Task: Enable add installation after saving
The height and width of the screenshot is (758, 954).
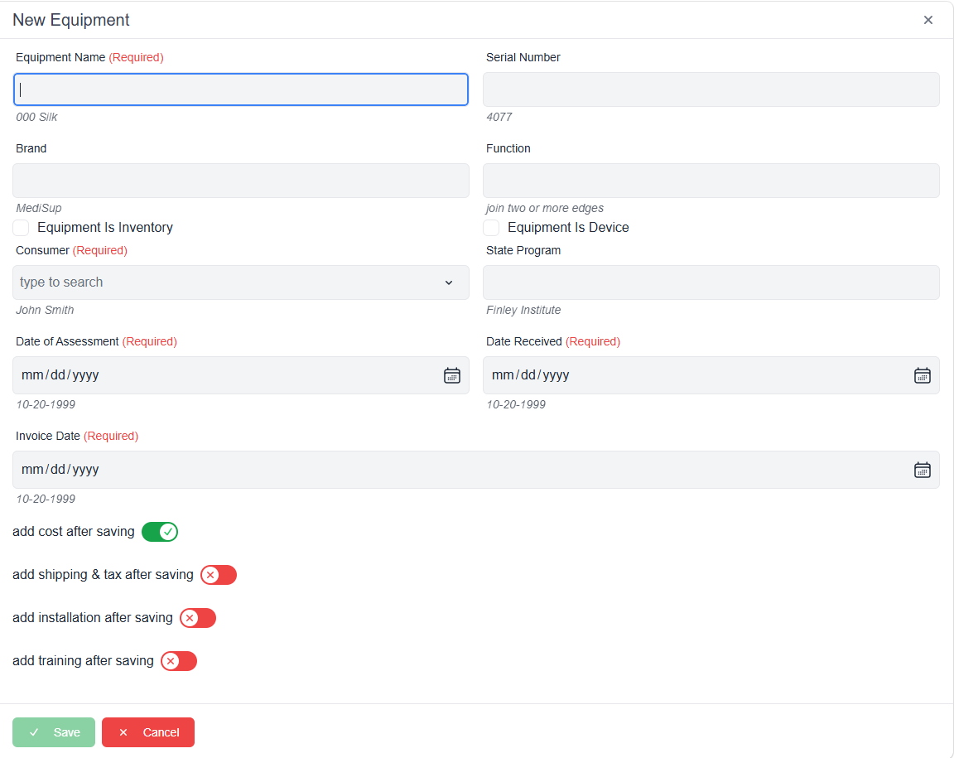Action: [198, 618]
